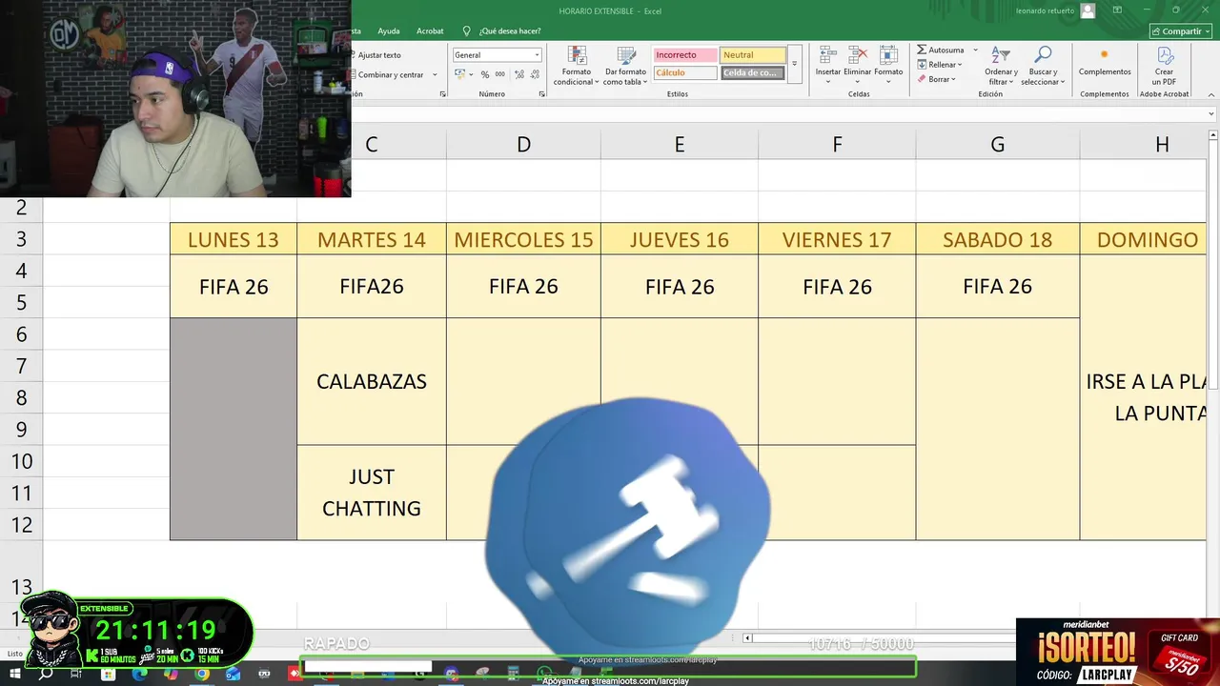Collapse the ribbon with chevron
Image resolution: width=1220 pixels, height=686 pixels.
click(x=1210, y=94)
